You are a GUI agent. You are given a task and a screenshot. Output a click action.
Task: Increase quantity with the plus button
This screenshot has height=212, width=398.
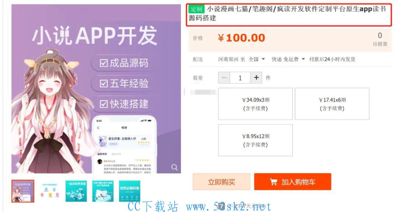point(256,77)
